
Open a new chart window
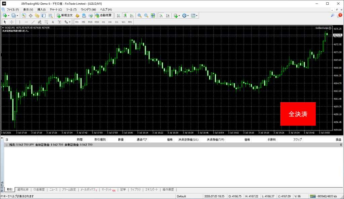[5, 15]
